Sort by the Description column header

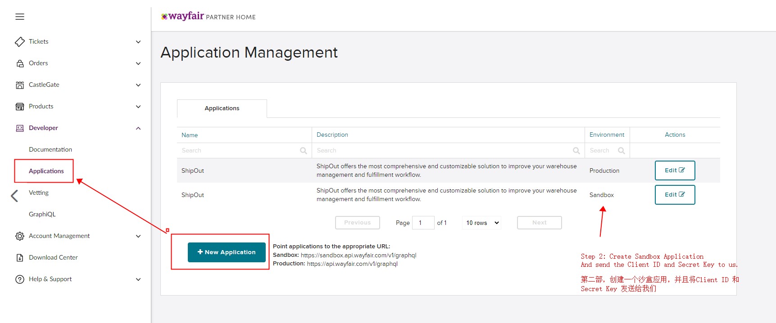coord(332,135)
